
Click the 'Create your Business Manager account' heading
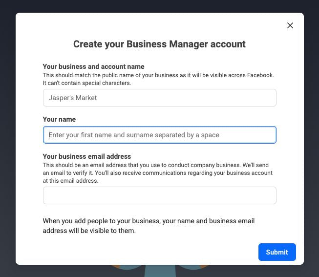pos(159,44)
